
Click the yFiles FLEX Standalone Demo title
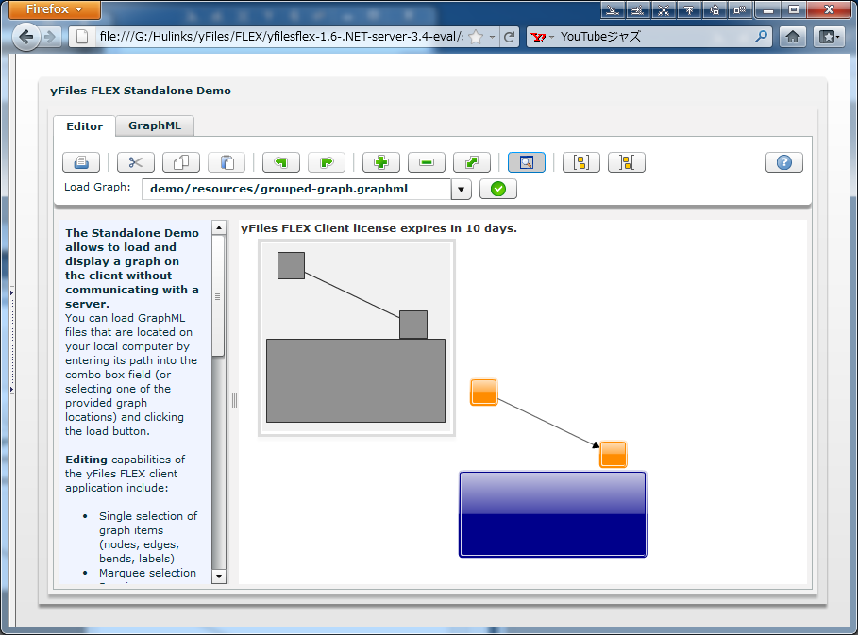pyautogui.click(x=141, y=91)
